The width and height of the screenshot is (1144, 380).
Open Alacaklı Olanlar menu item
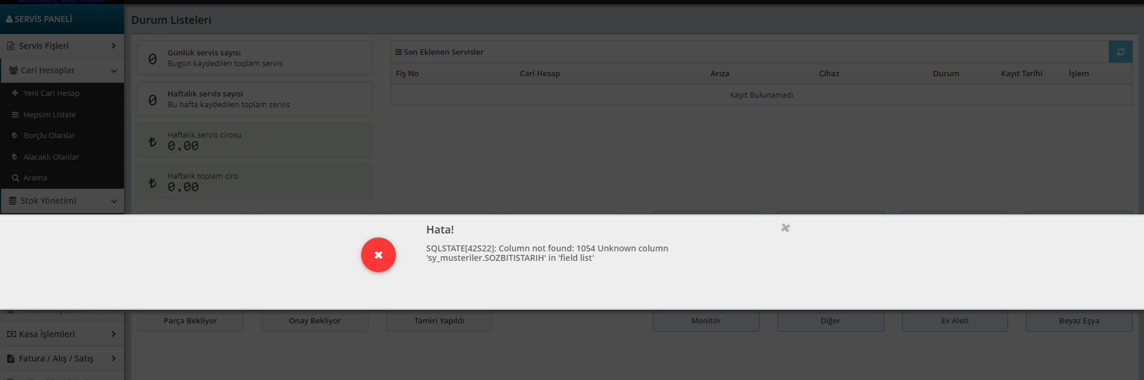tap(51, 157)
